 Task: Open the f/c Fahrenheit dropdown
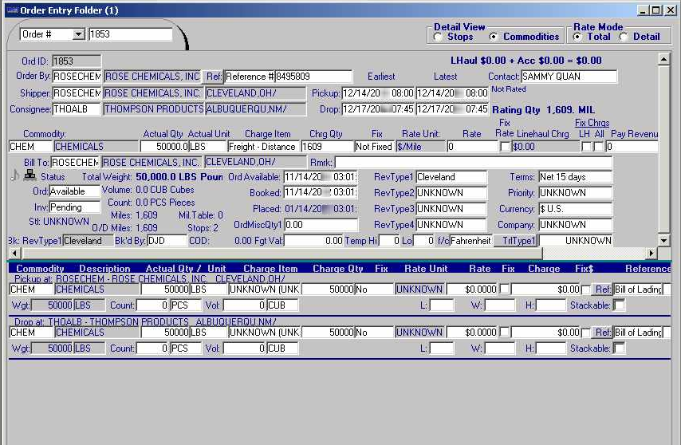tap(470, 241)
